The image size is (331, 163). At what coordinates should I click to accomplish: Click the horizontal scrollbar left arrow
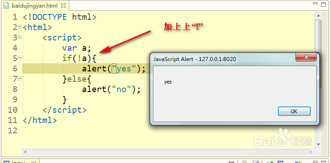click(x=25, y=152)
